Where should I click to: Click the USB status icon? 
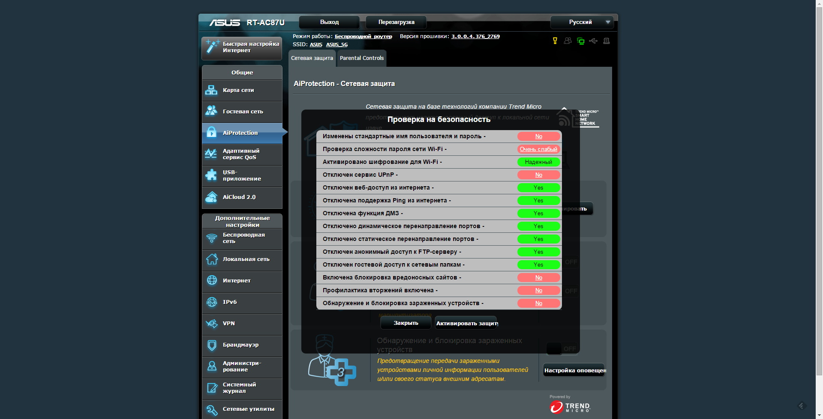coord(593,41)
